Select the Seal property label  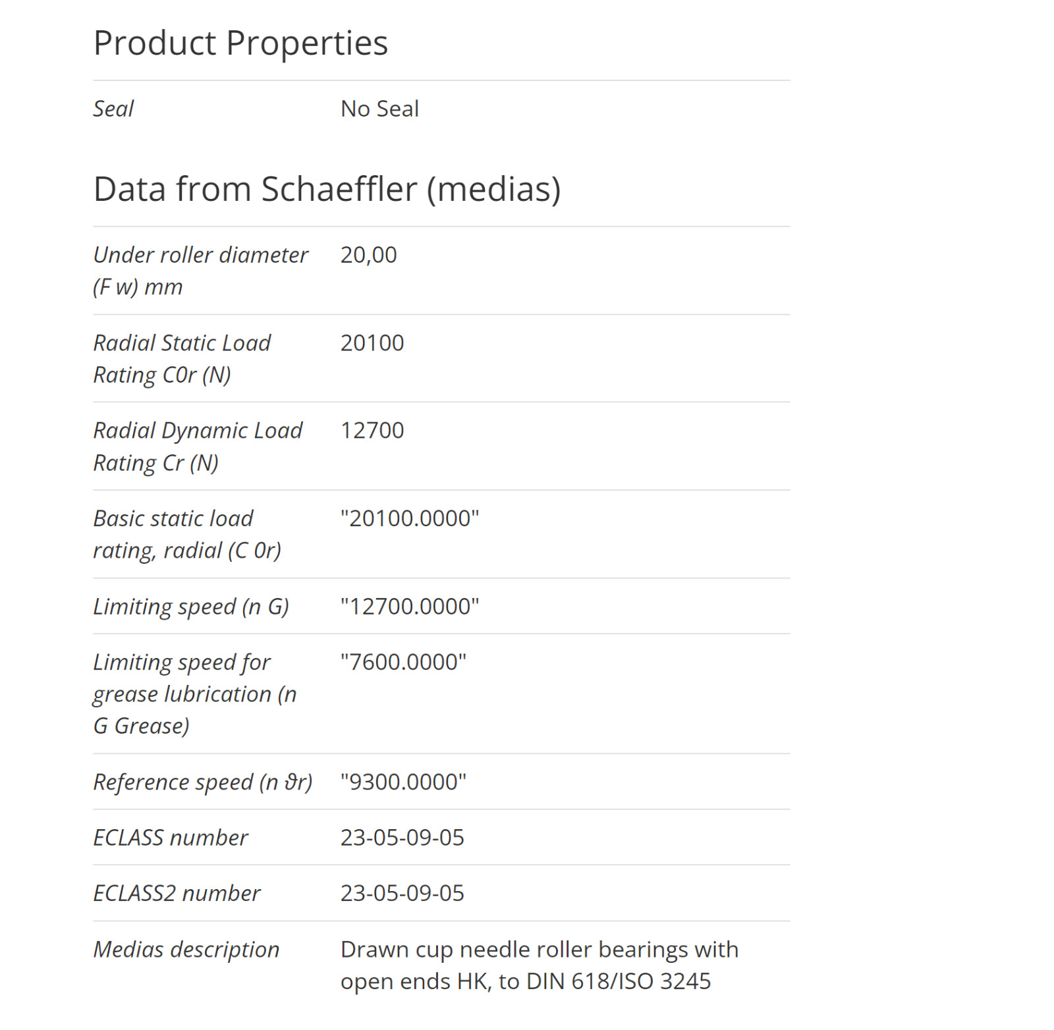(113, 109)
